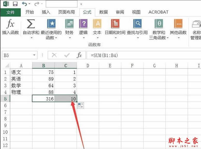This screenshot has height=149, width=201.
Task: Select column B header
Action: point(44,66)
